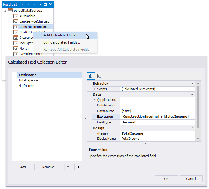
Task: Click property grid scrollbar down arrow
Action: [198, 139]
